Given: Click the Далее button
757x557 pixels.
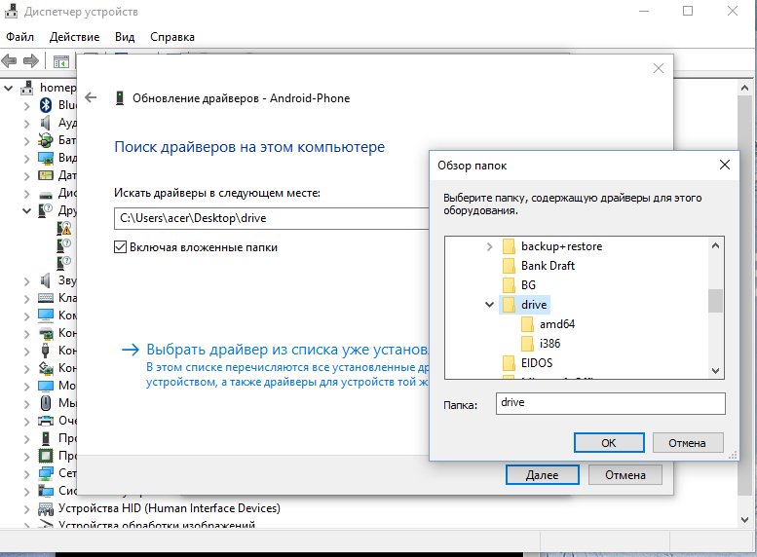Looking at the screenshot, I should (x=542, y=475).
